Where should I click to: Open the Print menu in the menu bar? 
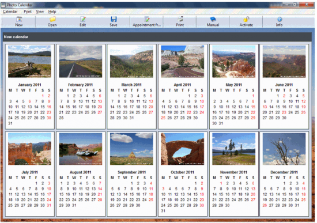click(28, 12)
